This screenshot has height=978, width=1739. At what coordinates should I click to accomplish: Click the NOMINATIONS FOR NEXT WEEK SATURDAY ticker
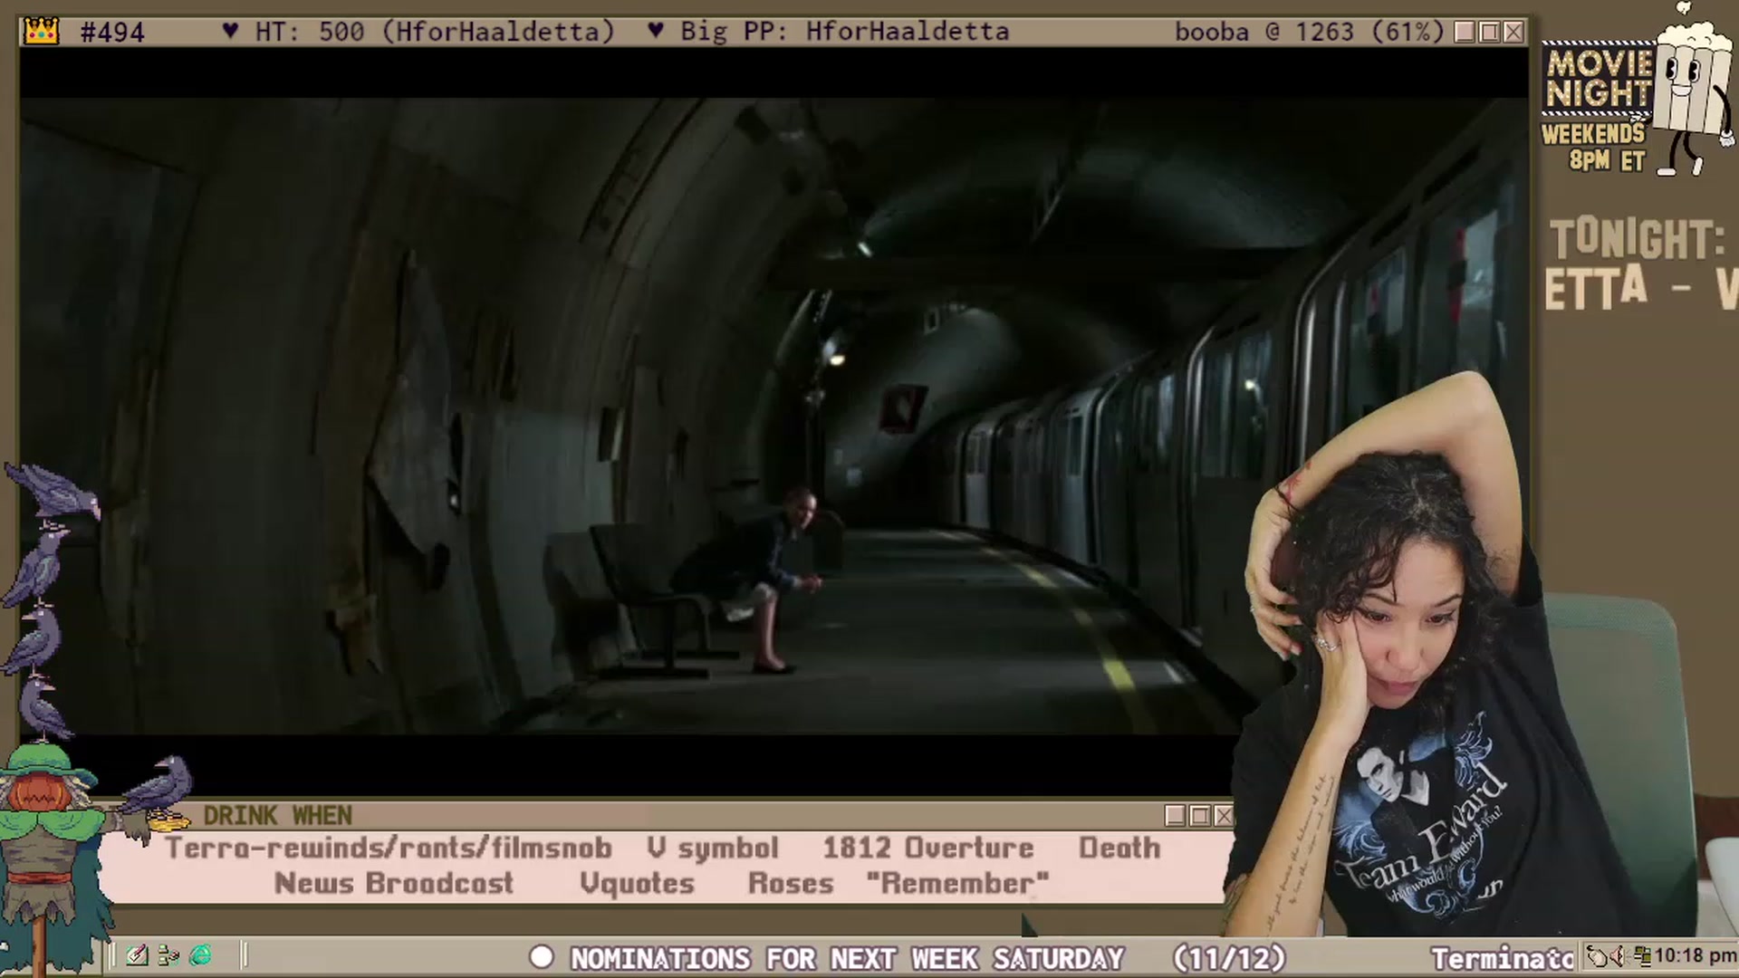pyautogui.click(x=847, y=958)
